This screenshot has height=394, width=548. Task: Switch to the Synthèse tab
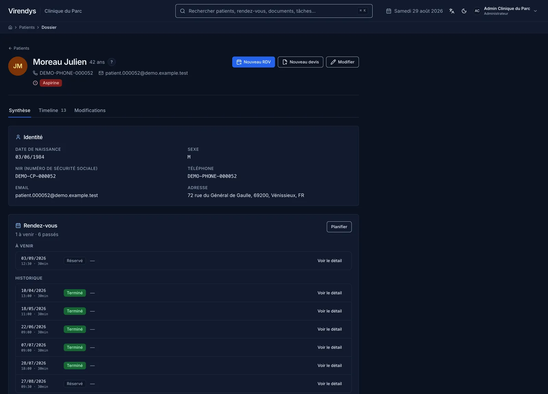pos(20,110)
